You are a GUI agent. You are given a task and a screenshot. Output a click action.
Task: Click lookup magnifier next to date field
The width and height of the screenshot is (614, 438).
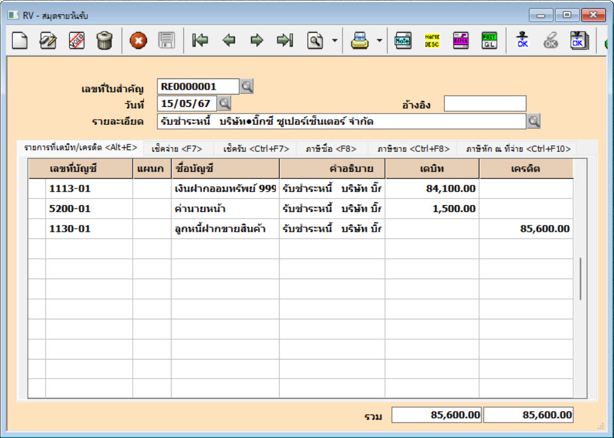pos(225,104)
